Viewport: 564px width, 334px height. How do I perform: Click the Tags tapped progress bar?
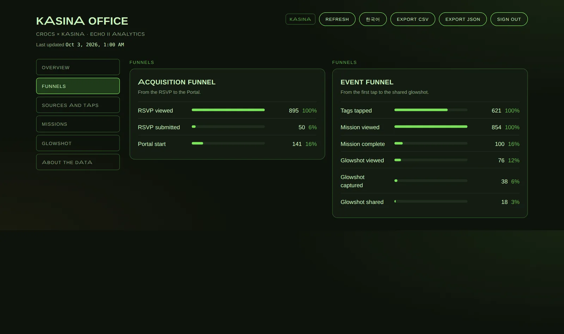click(431, 110)
